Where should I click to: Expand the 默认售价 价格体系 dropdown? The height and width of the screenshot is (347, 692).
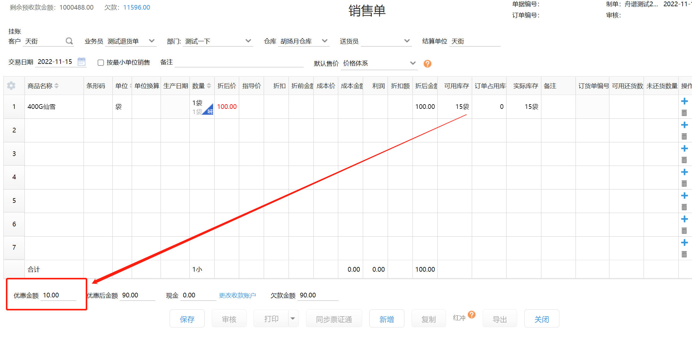click(x=413, y=63)
